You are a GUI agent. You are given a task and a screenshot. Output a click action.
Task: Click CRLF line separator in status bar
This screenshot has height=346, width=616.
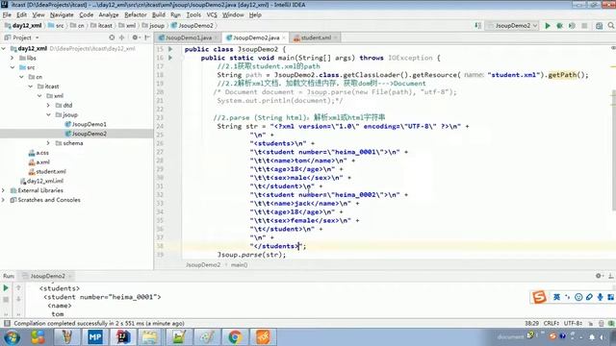552,323
